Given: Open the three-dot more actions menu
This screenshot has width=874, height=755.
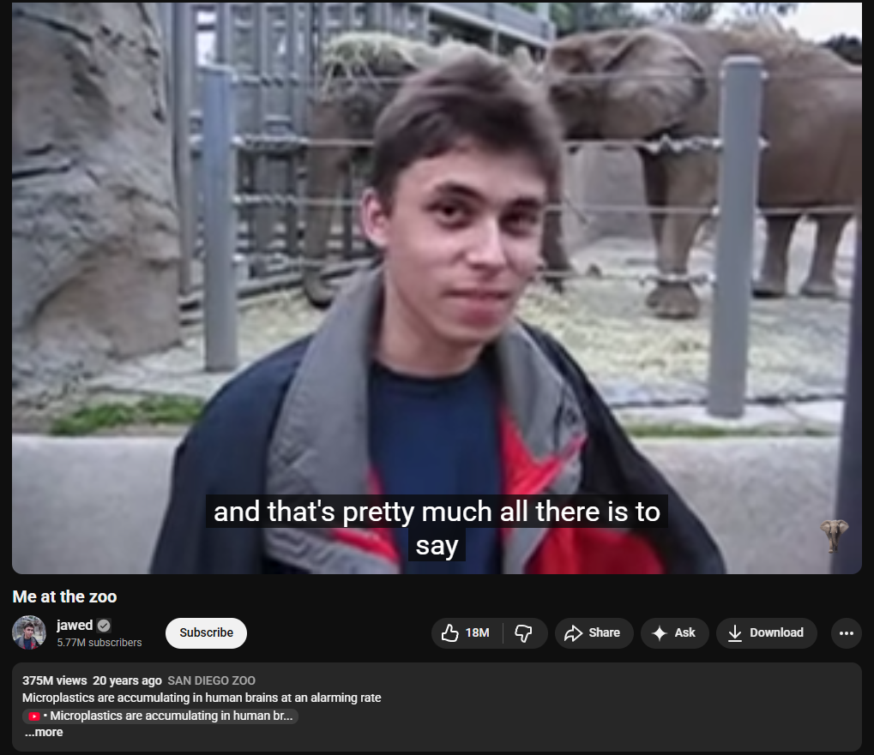Looking at the screenshot, I should pos(847,633).
